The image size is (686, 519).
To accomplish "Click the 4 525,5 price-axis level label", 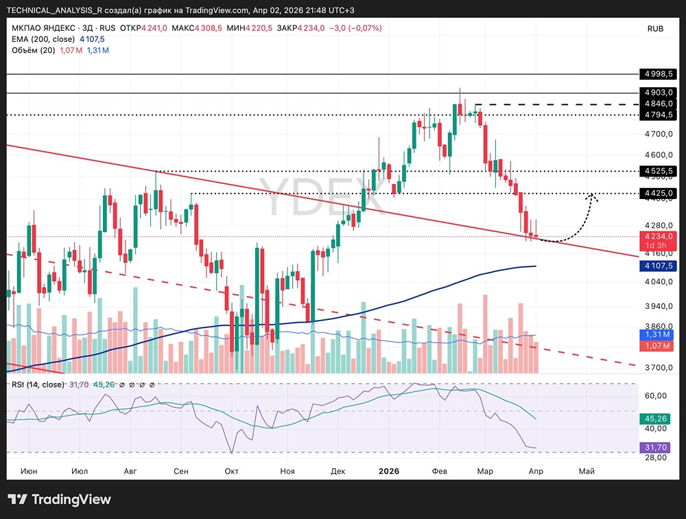I will point(658,171).
